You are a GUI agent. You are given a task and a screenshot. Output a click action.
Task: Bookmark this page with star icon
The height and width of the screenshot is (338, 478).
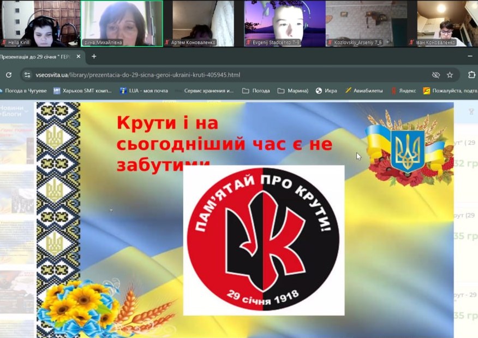[x=450, y=75]
